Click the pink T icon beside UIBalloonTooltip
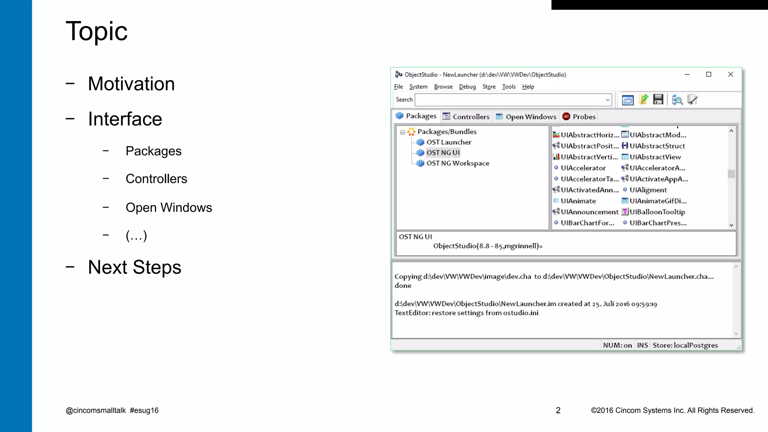The height and width of the screenshot is (432, 768). (x=625, y=211)
